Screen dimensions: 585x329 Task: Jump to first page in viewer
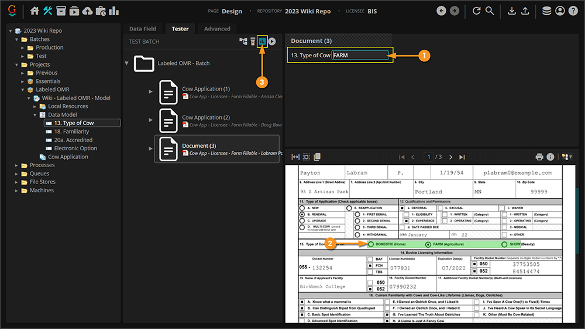point(401,157)
